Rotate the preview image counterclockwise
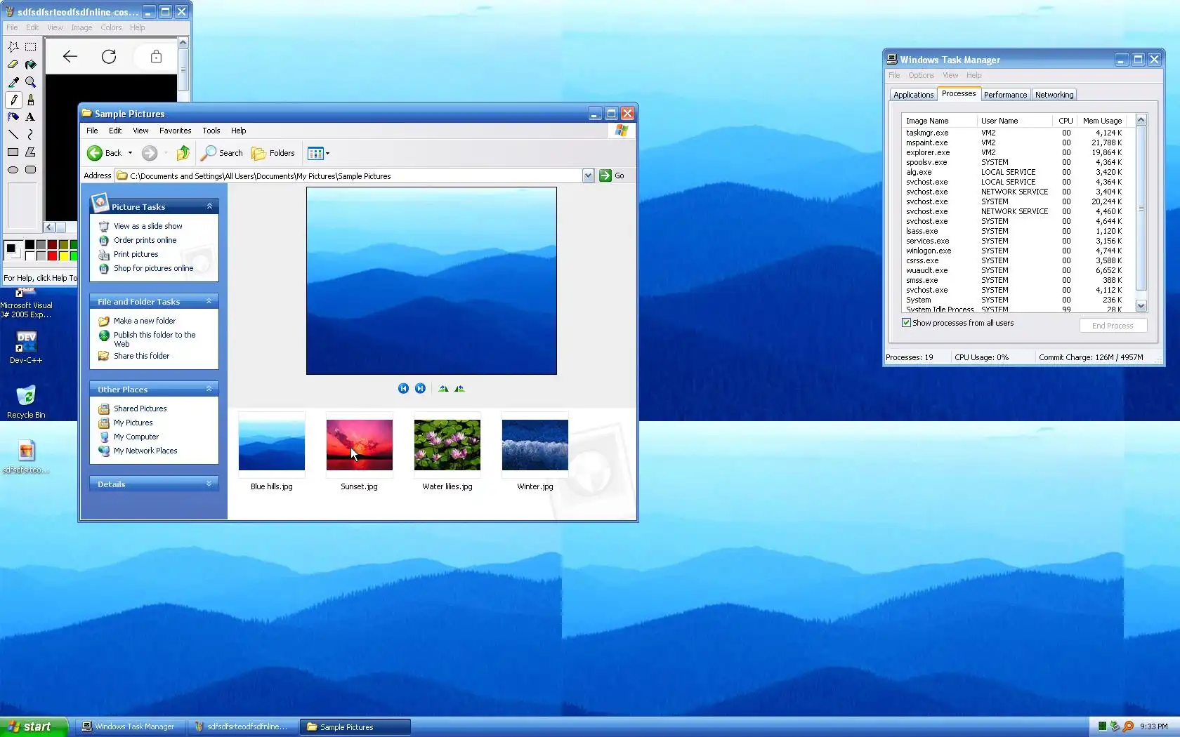Screen dimensions: 1180x737 pos(459,389)
